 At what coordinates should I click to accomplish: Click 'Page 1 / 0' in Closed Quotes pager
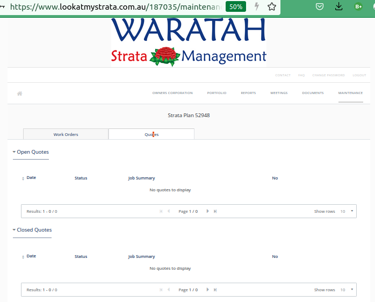tap(188, 290)
